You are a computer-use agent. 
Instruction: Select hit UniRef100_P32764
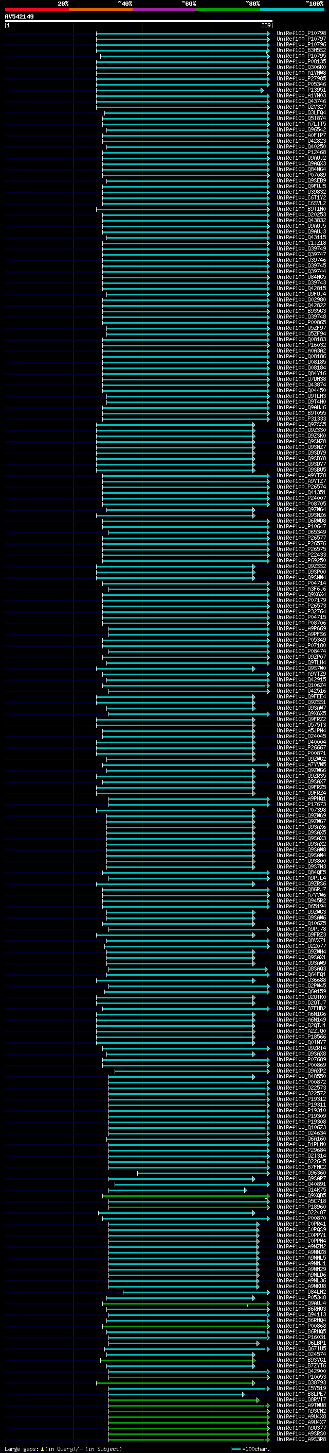301,611
